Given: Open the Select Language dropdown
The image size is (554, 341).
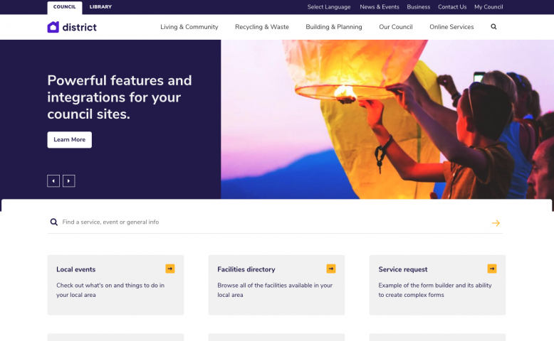Looking at the screenshot, I should coord(329,7).
